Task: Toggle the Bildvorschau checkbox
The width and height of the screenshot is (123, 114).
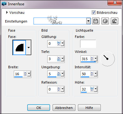Action: pos(94,13)
